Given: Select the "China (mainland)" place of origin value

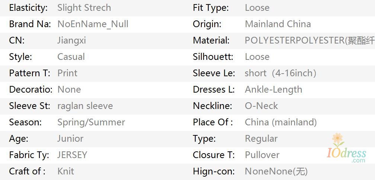Looking at the screenshot, I should pyautogui.click(x=281, y=122).
